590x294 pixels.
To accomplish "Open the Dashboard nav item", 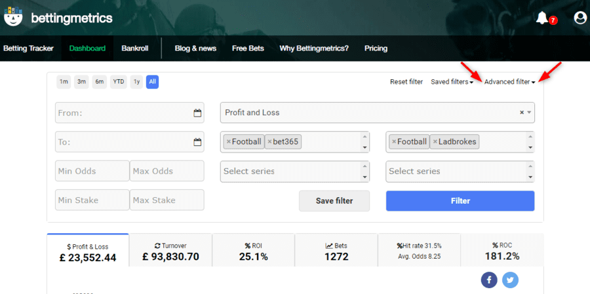I will click(x=87, y=48).
